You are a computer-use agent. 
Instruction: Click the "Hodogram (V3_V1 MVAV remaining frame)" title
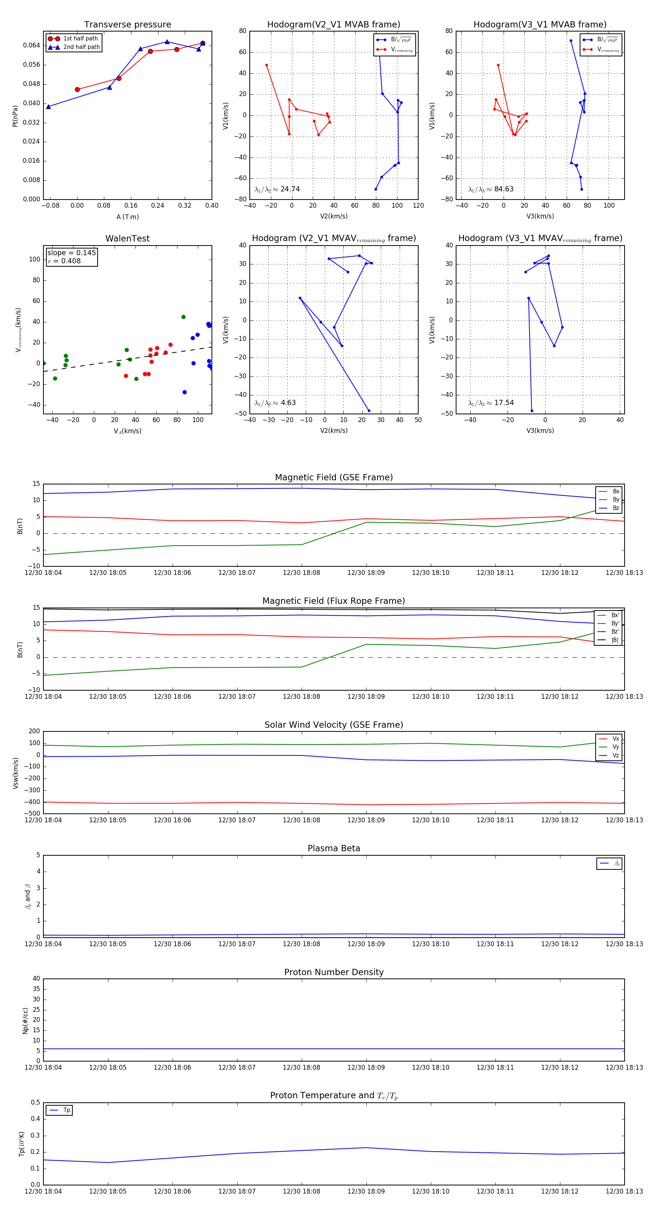(x=540, y=238)
